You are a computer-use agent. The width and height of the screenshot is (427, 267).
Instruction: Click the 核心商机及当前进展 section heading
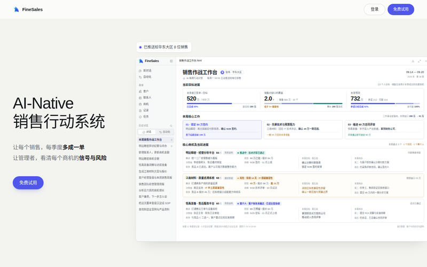click(195, 145)
